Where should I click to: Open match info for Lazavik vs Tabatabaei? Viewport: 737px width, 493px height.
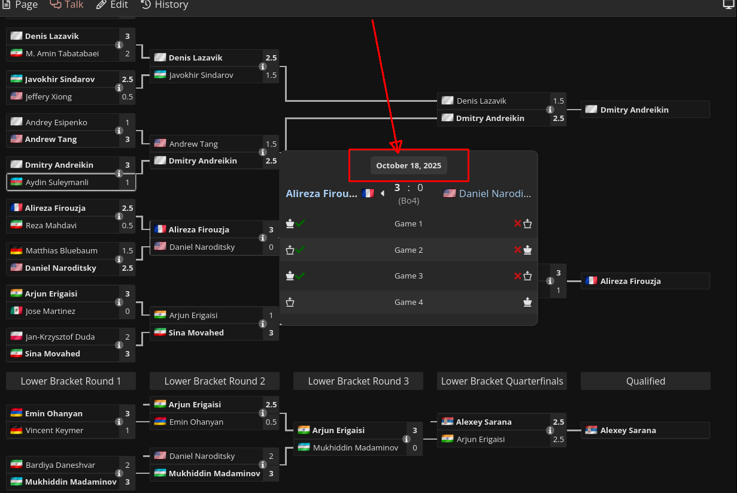tap(119, 45)
